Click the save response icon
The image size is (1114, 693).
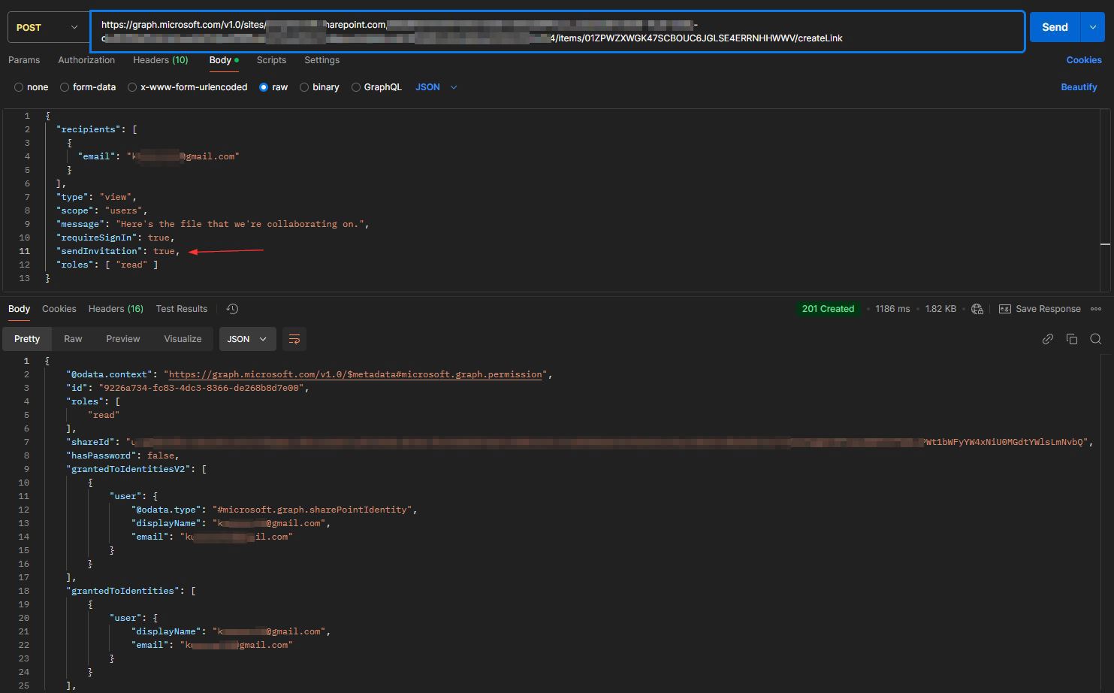coord(1004,309)
